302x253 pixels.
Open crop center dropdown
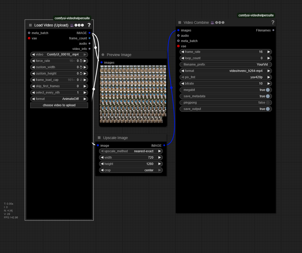(131, 170)
